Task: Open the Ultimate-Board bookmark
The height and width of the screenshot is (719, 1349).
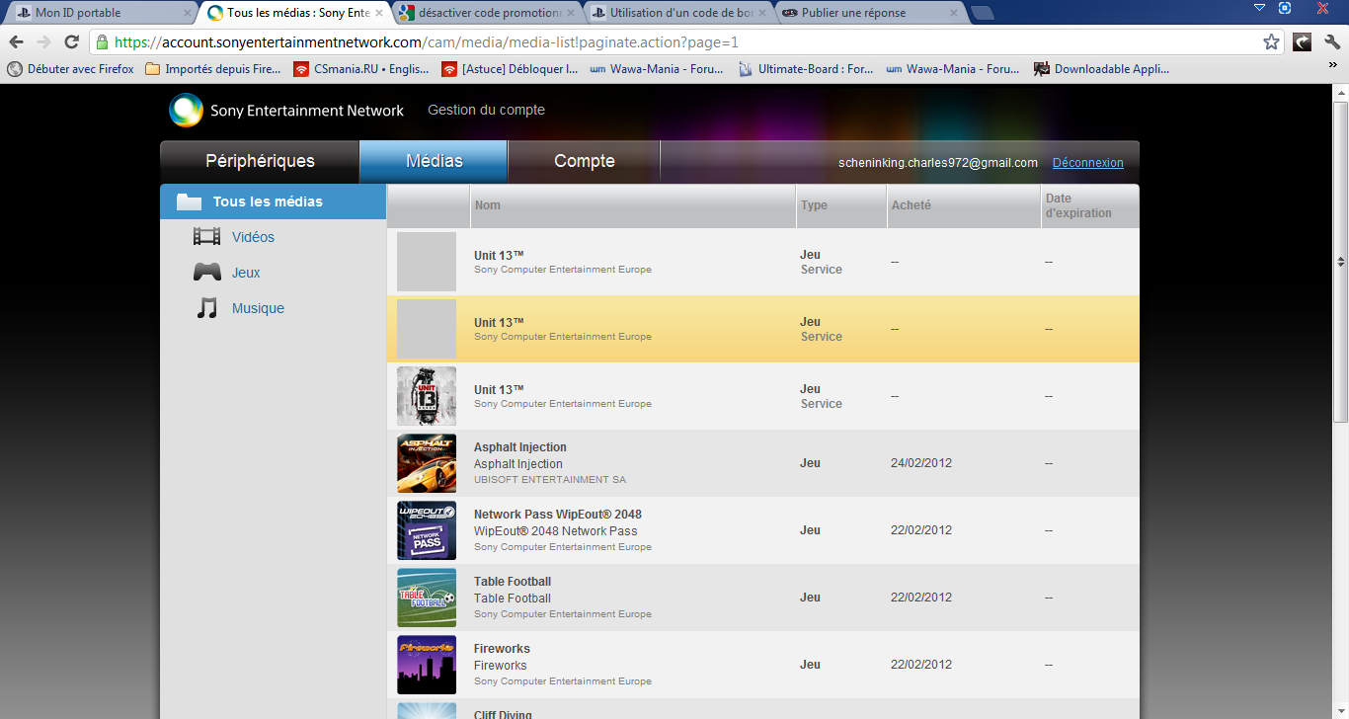Action: 806,69
